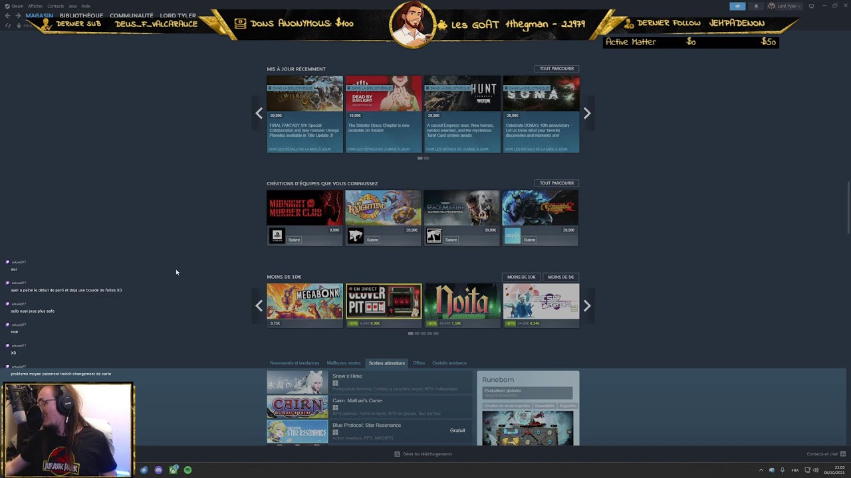Click the Games Workshop publisher icon

(x=434, y=236)
